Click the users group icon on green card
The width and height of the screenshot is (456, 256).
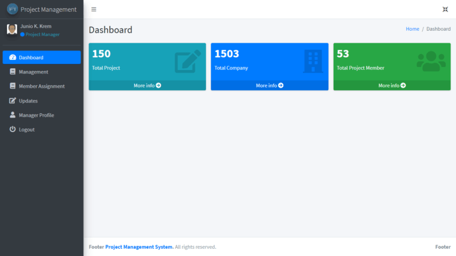click(x=431, y=61)
